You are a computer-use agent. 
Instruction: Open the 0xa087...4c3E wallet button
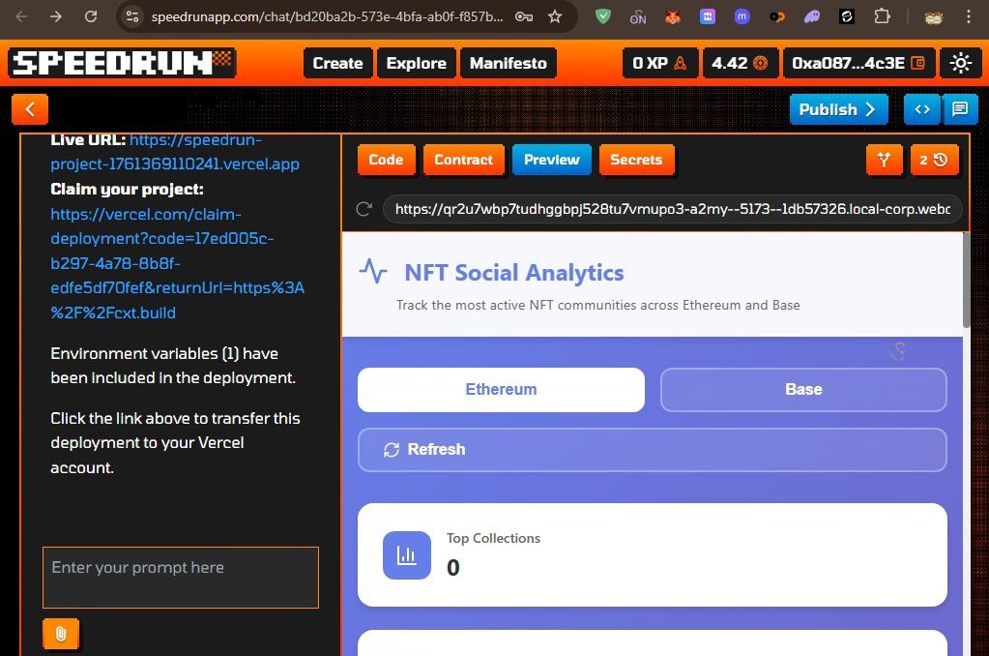coord(858,63)
